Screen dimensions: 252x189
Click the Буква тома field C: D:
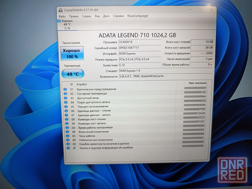pyautogui.click(x=140, y=65)
